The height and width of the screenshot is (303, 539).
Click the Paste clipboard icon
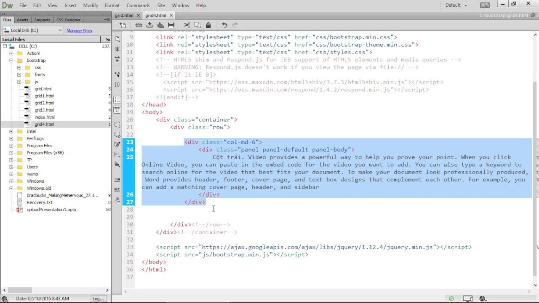point(208,25)
